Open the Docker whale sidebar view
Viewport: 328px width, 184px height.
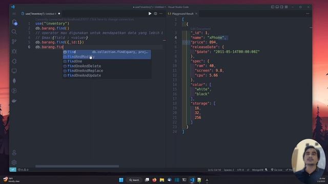click(x=14, y=101)
